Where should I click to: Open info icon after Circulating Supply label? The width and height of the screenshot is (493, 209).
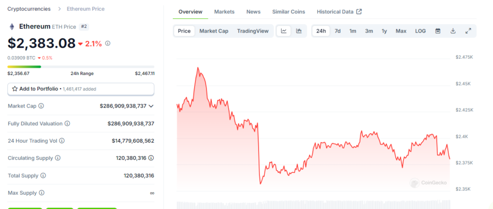(58, 158)
